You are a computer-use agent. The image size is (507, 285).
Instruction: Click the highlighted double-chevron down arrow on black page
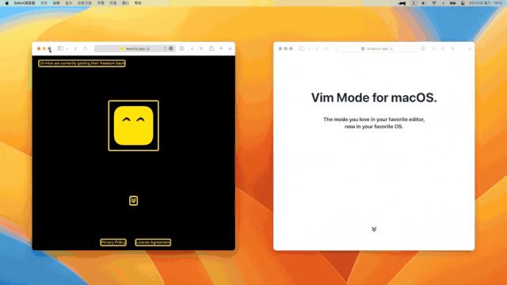point(134,200)
